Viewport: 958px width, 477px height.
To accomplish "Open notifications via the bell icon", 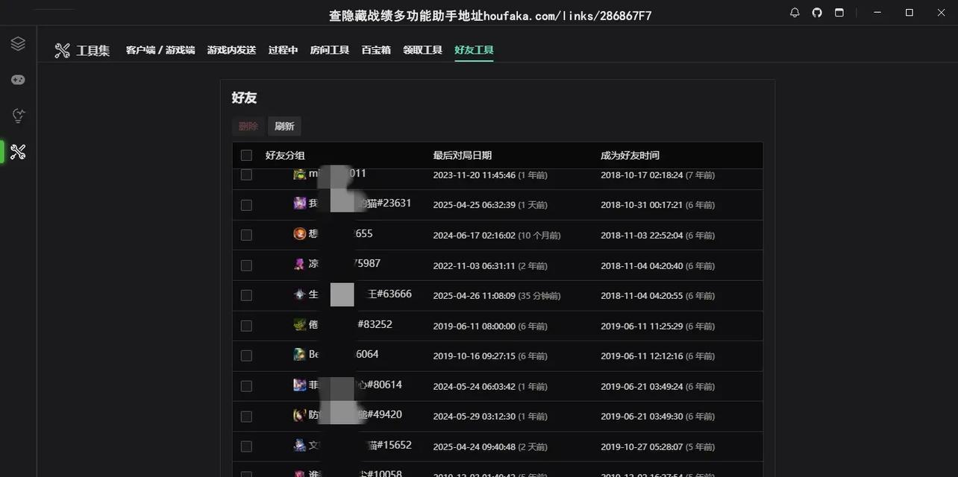I will click(x=795, y=13).
